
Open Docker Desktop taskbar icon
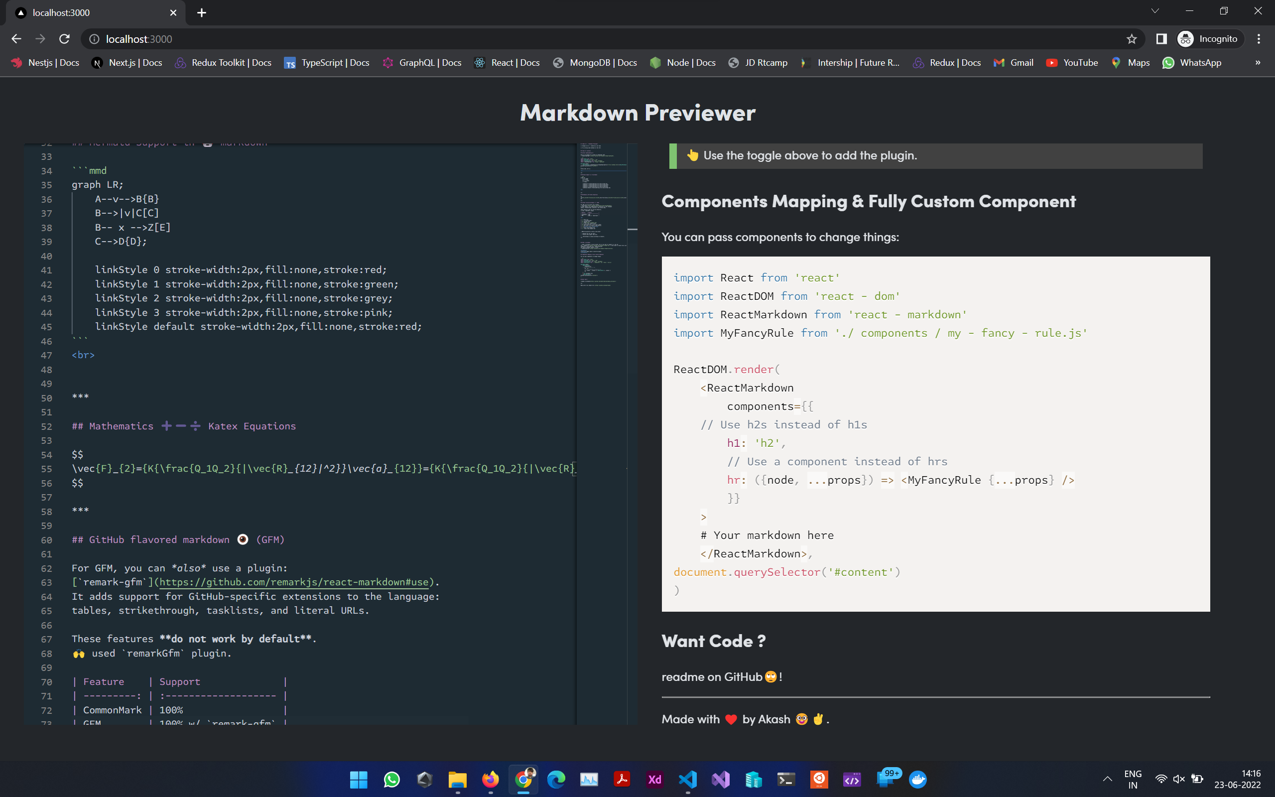click(918, 779)
